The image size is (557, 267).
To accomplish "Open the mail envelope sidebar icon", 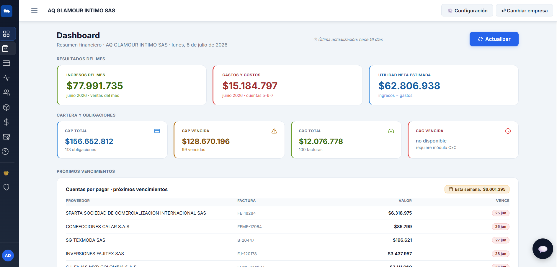I will (x=6, y=137).
